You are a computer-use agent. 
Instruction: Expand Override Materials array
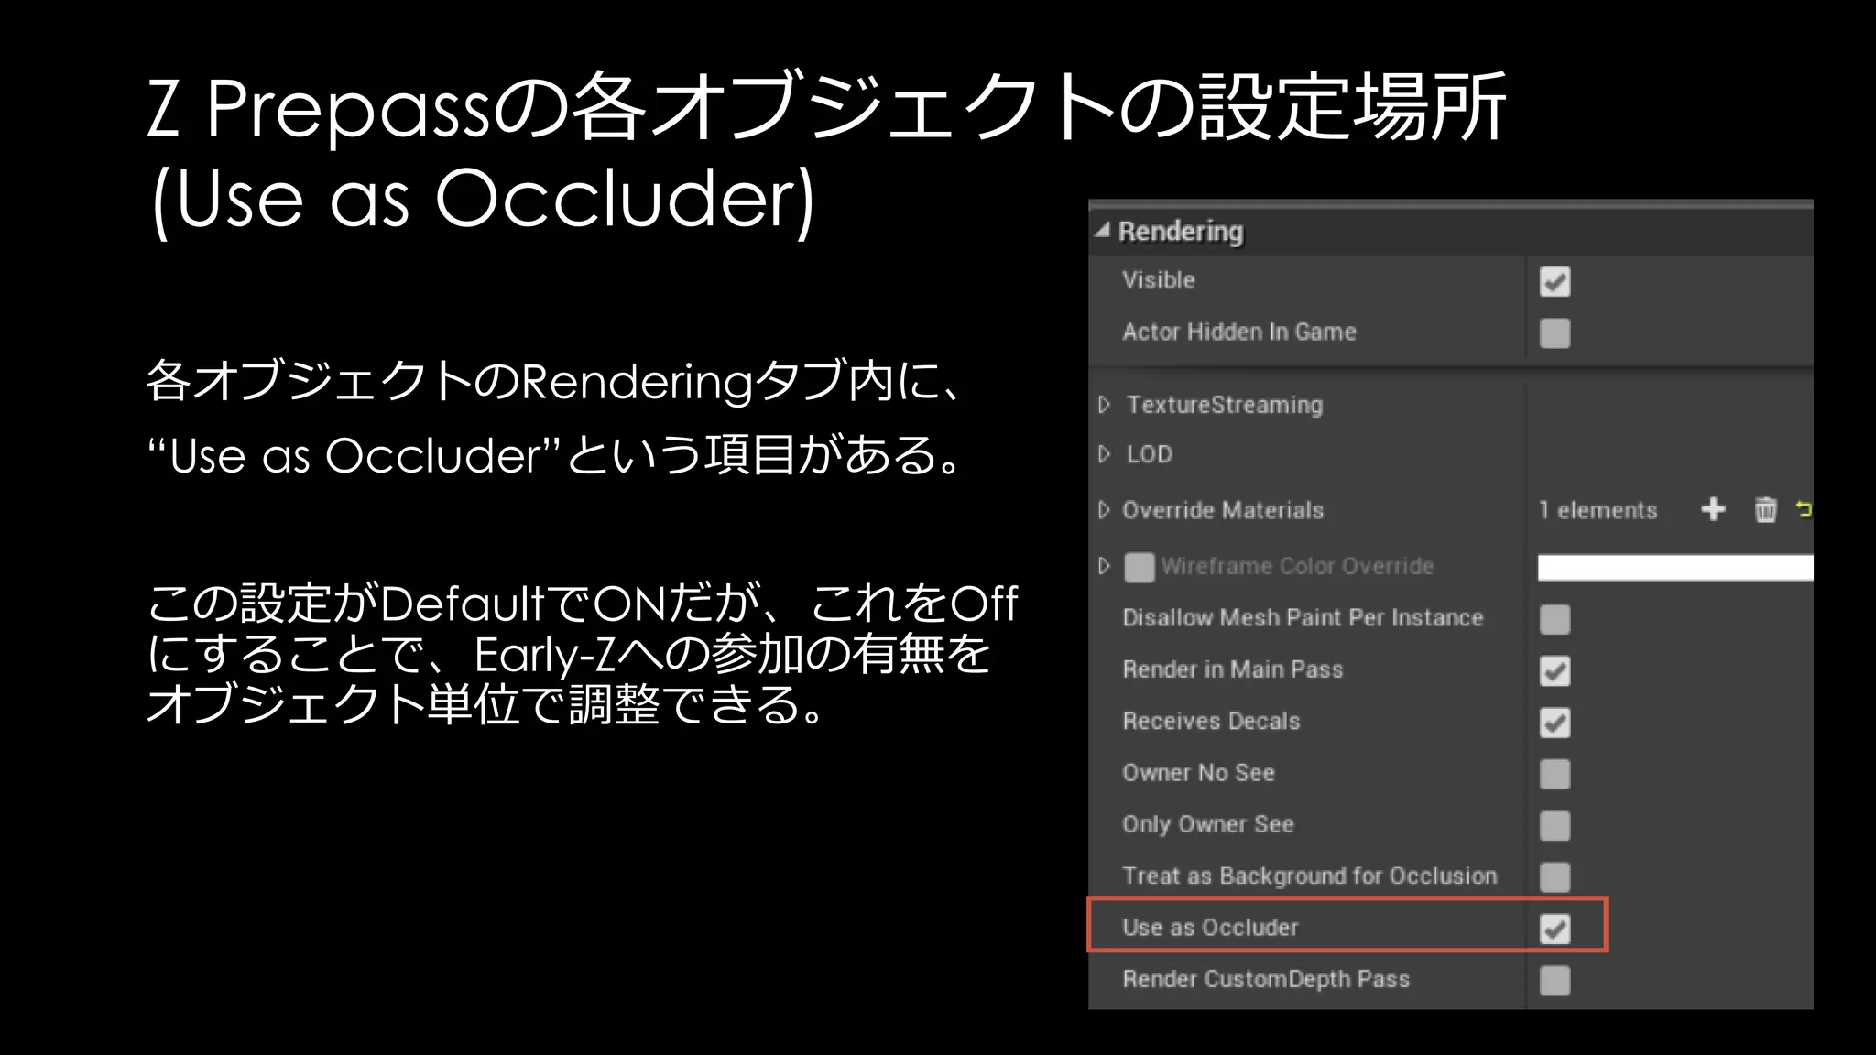1105,510
